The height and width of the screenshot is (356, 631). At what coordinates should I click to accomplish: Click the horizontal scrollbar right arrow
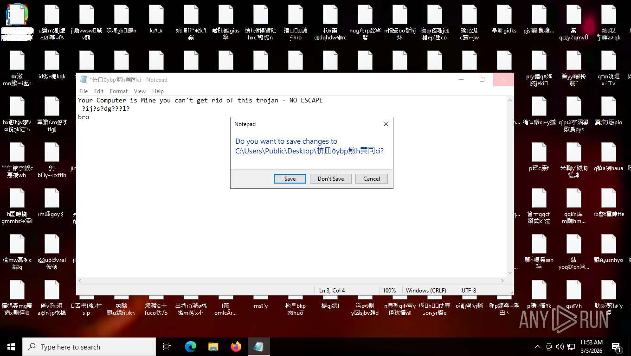click(502, 280)
